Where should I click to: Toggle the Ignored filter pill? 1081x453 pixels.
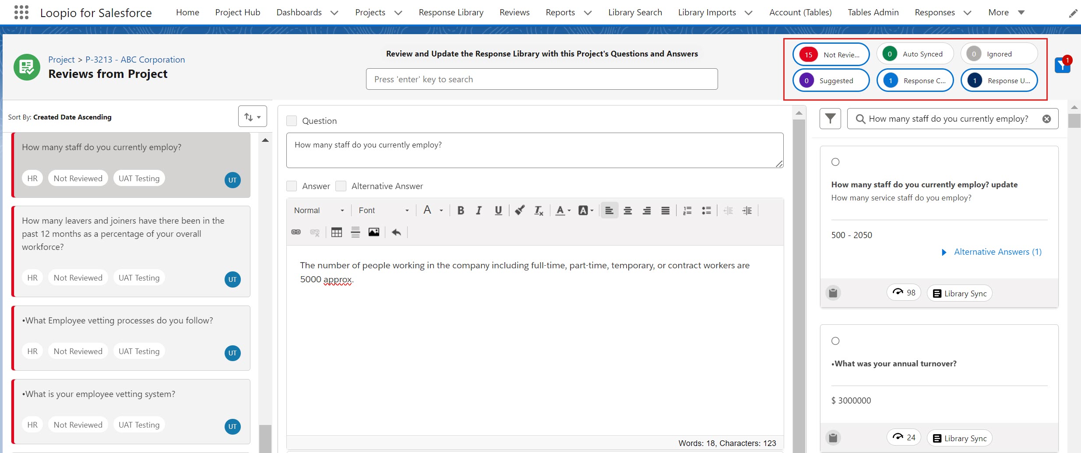[999, 54]
